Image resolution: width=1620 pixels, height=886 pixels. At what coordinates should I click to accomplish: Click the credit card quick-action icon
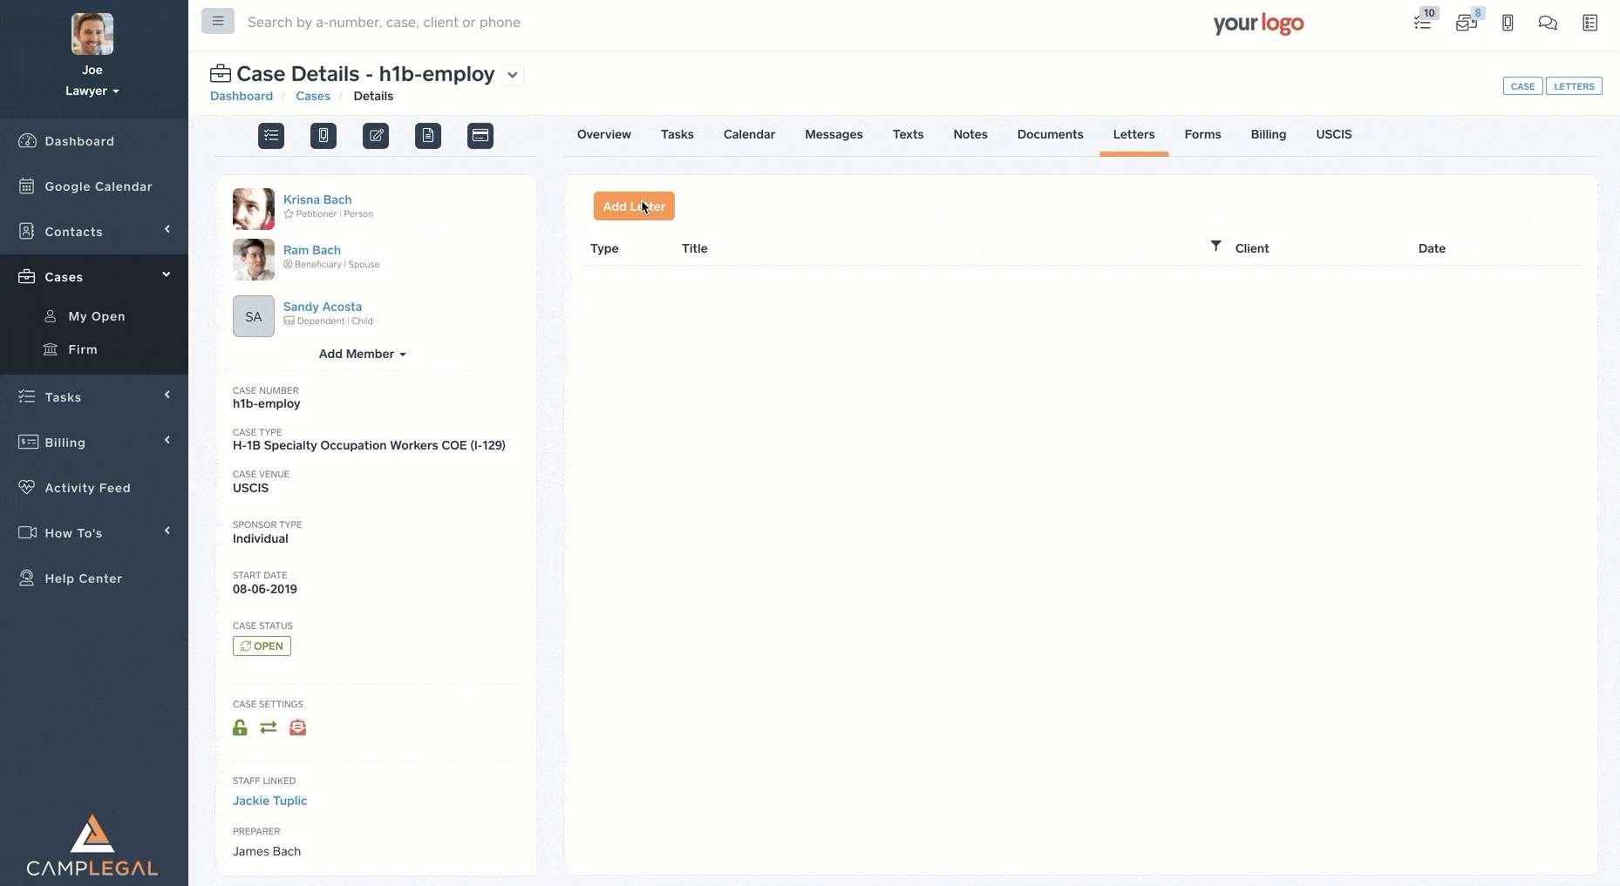(480, 136)
